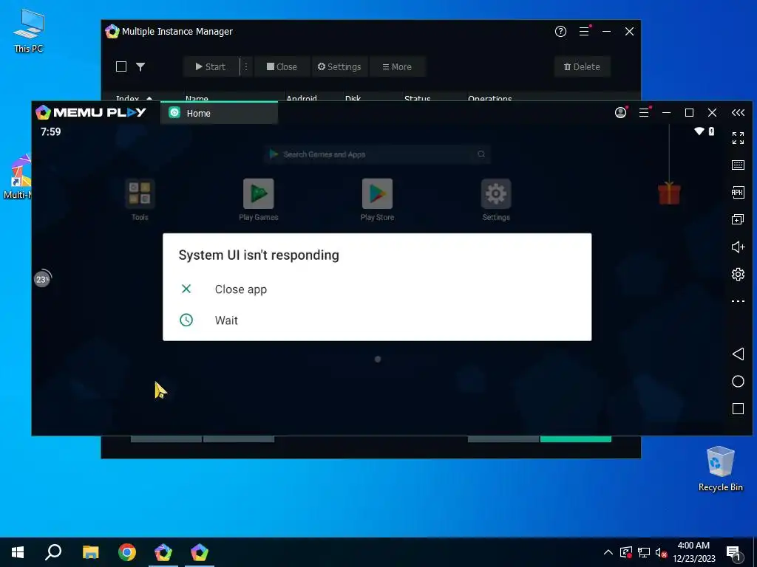
Task: Open Start options three-dot dropdown
Action: click(x=245, y=66)
